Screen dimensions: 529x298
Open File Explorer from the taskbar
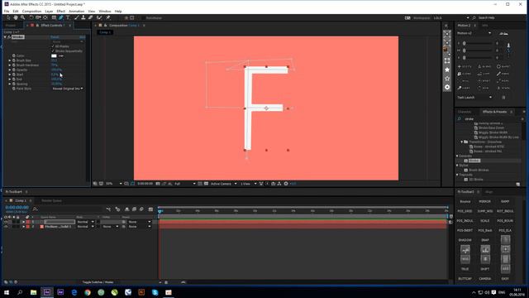[x=33, y=292]
